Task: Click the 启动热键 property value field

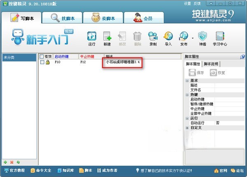Action: (230, 99)
